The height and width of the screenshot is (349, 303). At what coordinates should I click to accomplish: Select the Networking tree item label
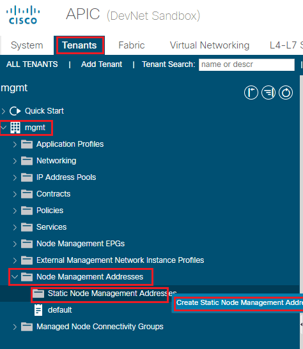point(56,161)
